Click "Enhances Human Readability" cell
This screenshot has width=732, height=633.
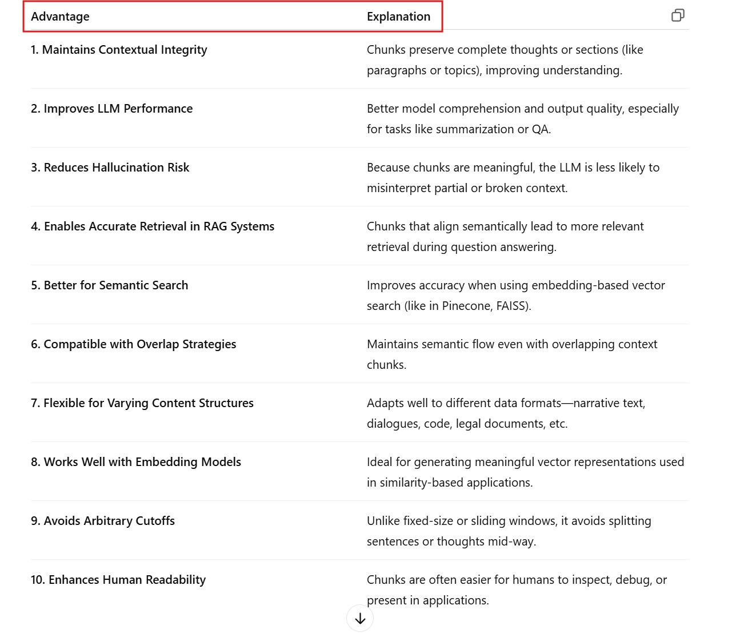tap(118, 580)
